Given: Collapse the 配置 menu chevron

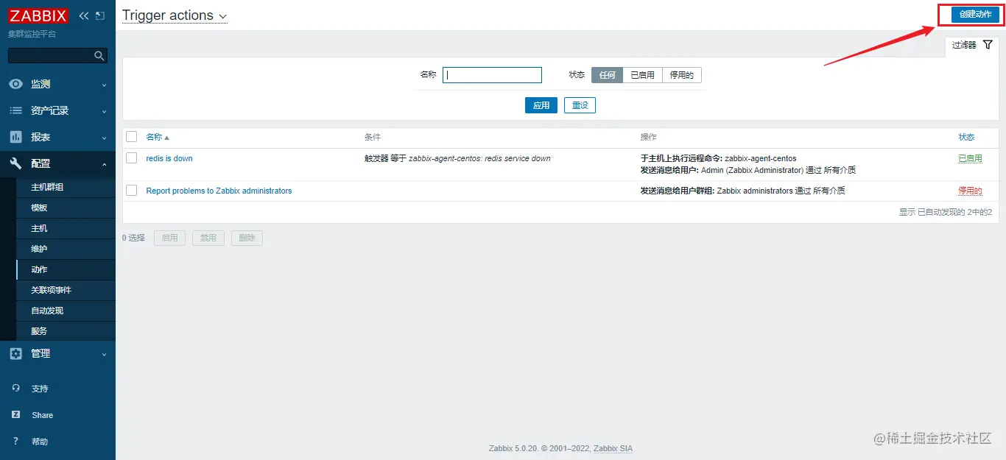Looking at the screenshot, I should coord(104,164).
